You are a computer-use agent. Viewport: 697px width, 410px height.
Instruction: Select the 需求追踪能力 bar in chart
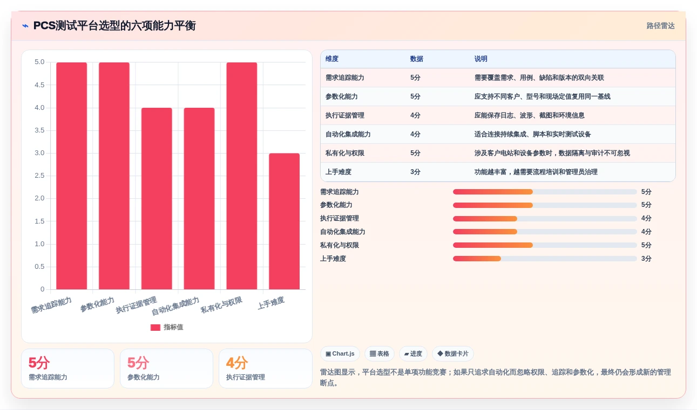tap(72, 176)
